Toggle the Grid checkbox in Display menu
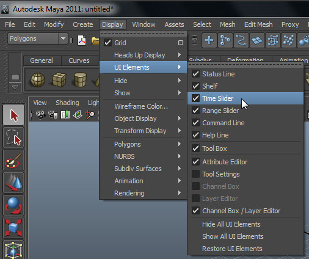 pos(108,43)
